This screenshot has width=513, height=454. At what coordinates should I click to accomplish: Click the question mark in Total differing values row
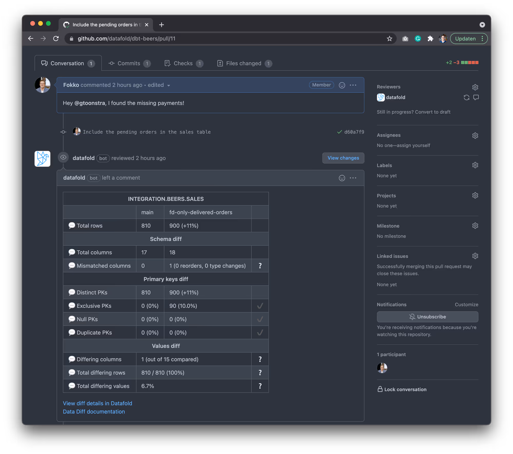tap(260, 386)
